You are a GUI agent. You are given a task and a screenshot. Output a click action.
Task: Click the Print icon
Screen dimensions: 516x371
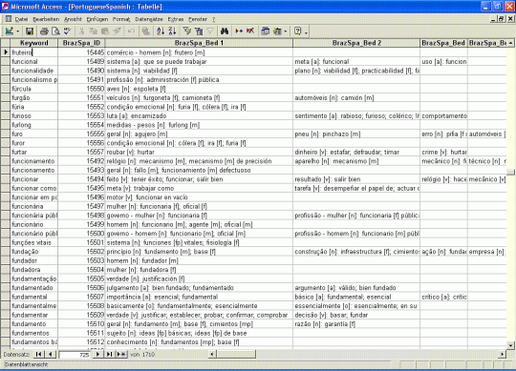point(44,31)
